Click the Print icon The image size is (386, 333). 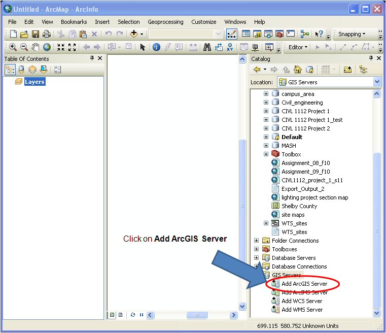coord(47,34)
